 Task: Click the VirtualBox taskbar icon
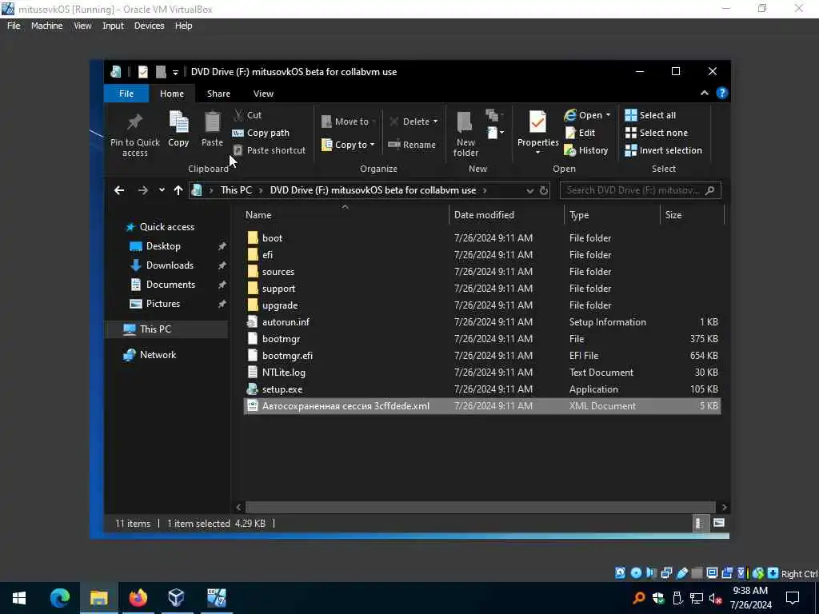point(177,598)
